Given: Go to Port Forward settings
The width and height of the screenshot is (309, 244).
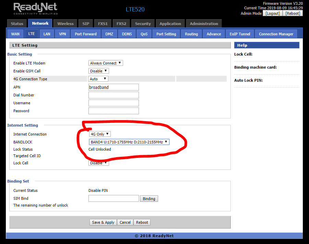Looking at the screenshot, I should coord(86,34).
